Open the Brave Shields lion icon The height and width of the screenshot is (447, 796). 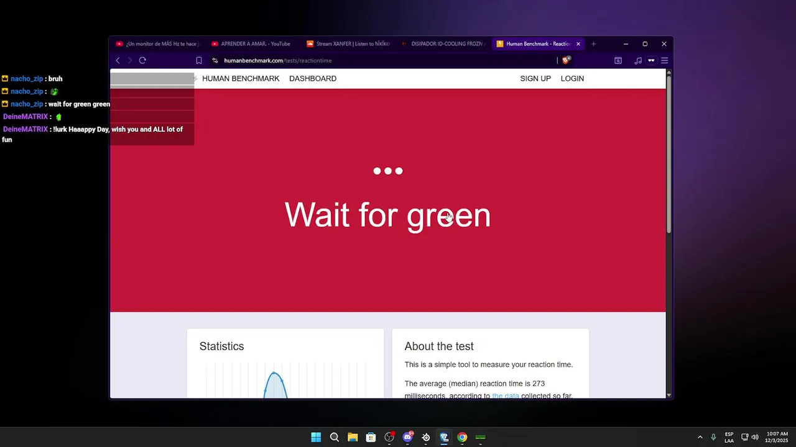click(566, 60)
